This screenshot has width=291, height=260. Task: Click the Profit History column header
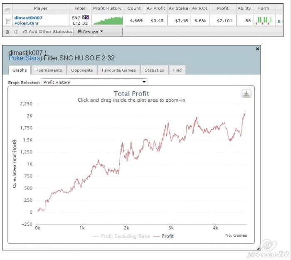pyautogui.click(x=107, y=8)
